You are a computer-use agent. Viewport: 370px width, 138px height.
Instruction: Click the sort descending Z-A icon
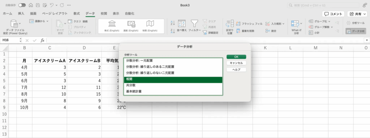[173, 31]
